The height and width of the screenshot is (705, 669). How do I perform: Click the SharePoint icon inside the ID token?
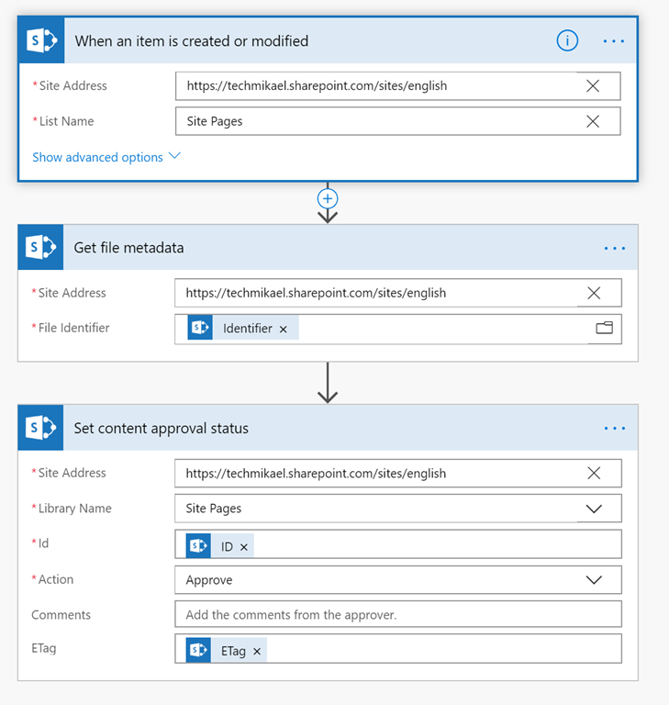tap(198, 546)
